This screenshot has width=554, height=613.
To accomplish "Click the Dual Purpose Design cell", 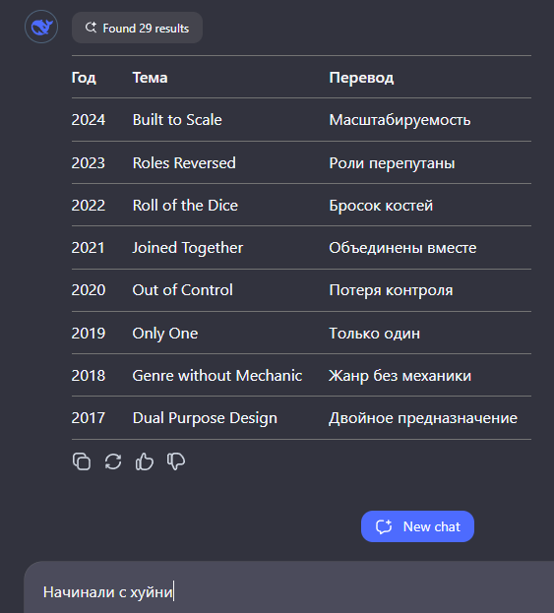I will tap(205, 418).
